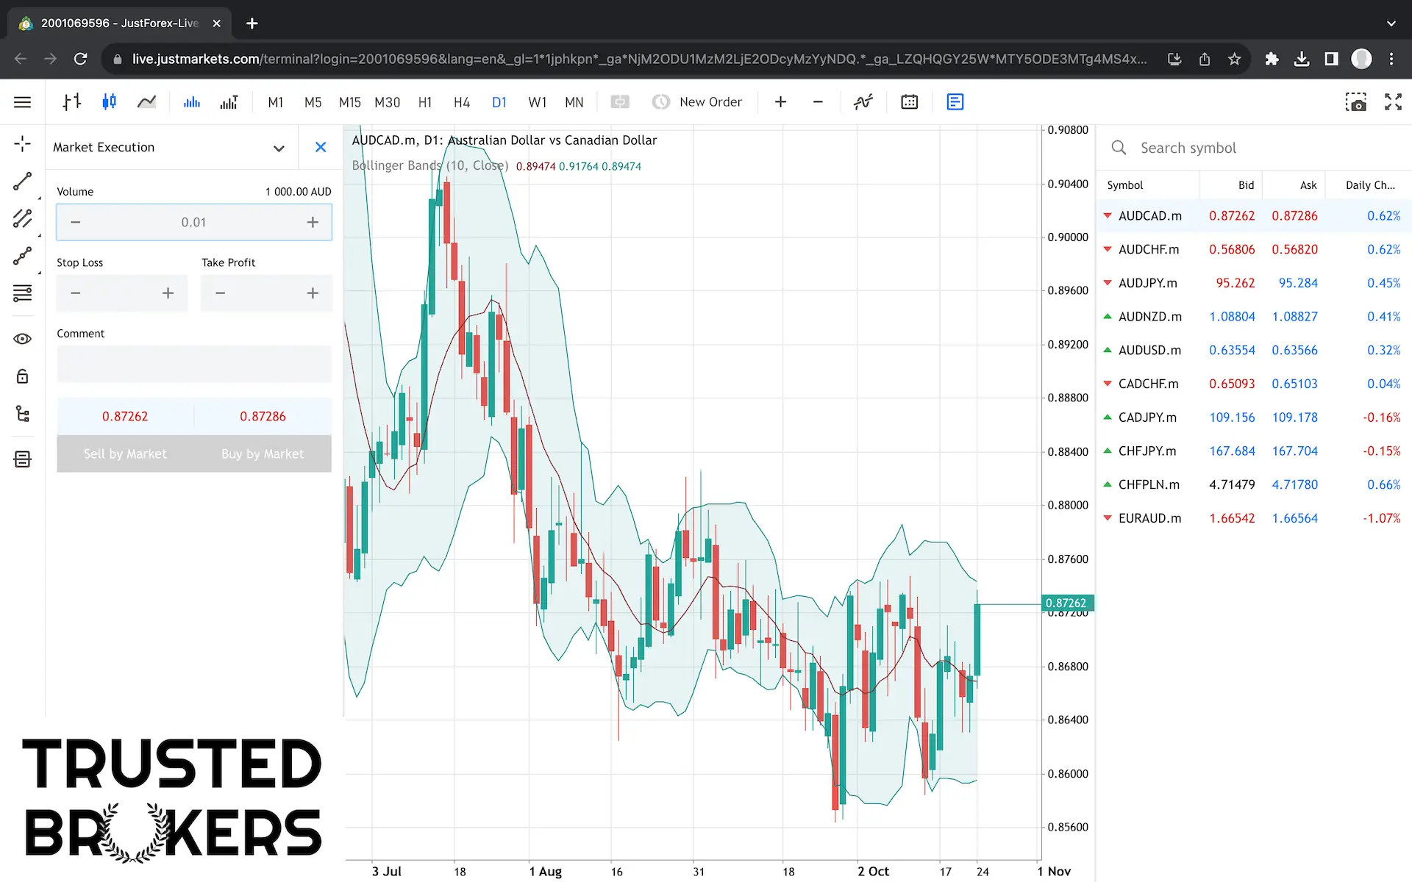Switch timeframe to H4
1412x882 pixels.
point(462,102)
